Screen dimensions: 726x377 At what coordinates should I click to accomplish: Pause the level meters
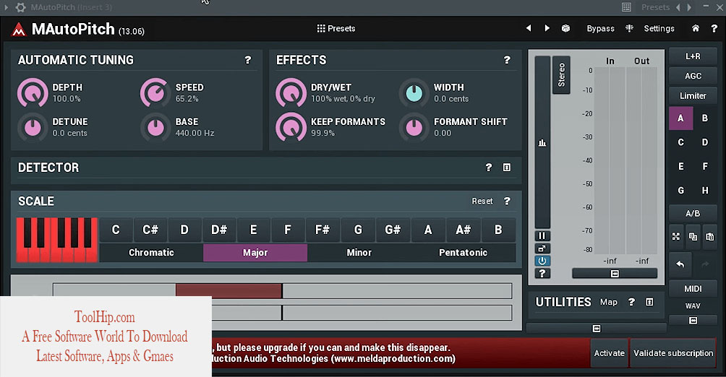pos(542,236)
